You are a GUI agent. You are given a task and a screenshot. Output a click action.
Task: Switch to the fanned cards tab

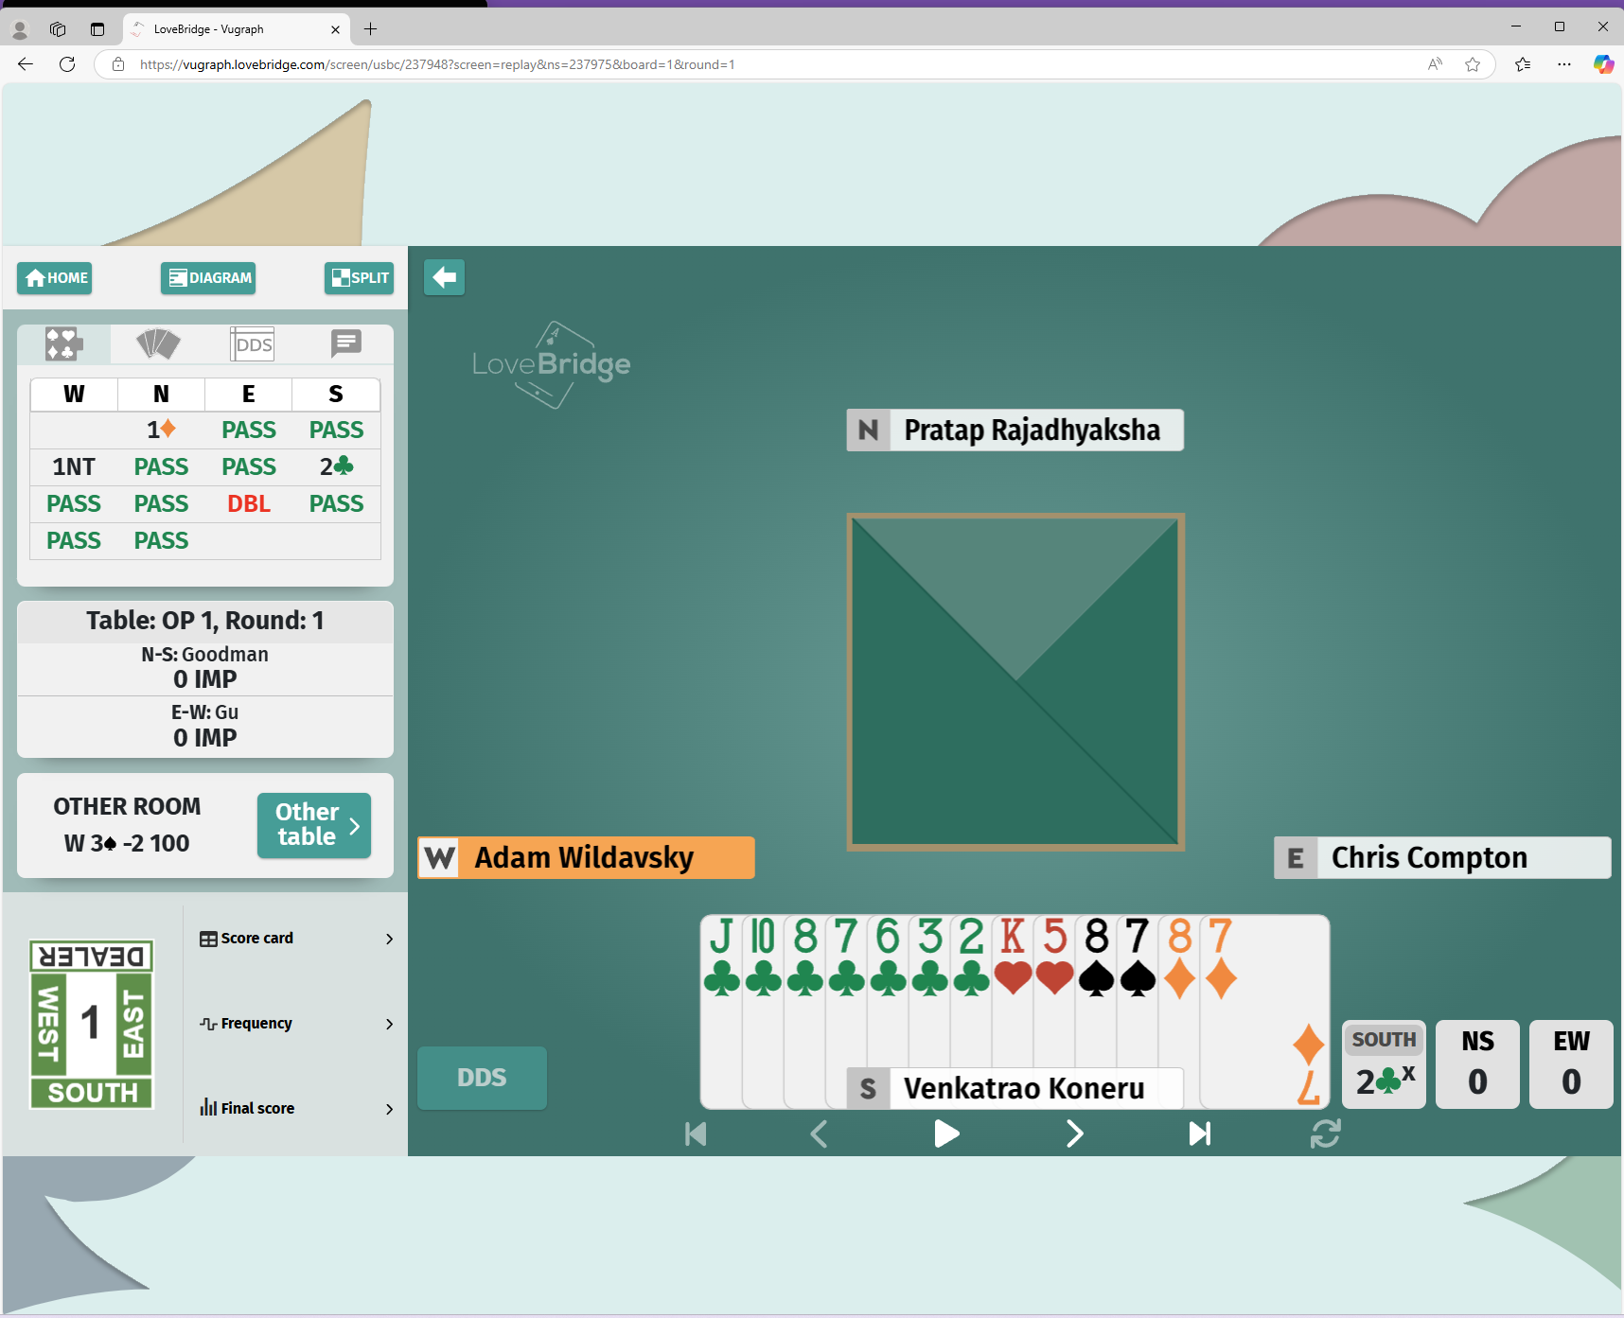158,344
